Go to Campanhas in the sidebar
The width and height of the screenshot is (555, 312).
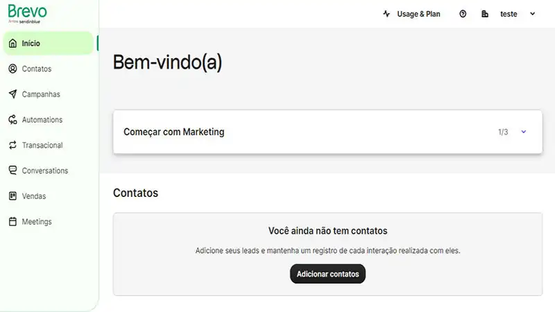41,94
